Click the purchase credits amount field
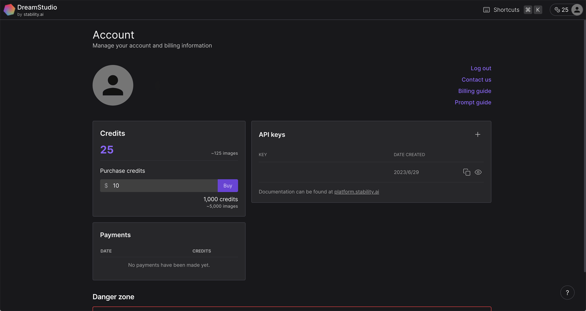The width and height of the screenshot is (586, 311). pos(159,186)
